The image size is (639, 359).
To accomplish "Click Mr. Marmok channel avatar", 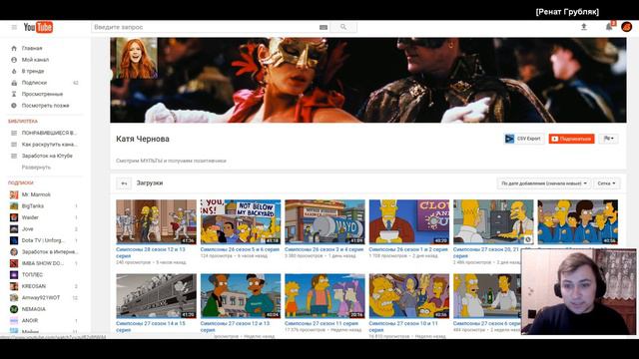I will pyautogui.click(x=14, y=194).
